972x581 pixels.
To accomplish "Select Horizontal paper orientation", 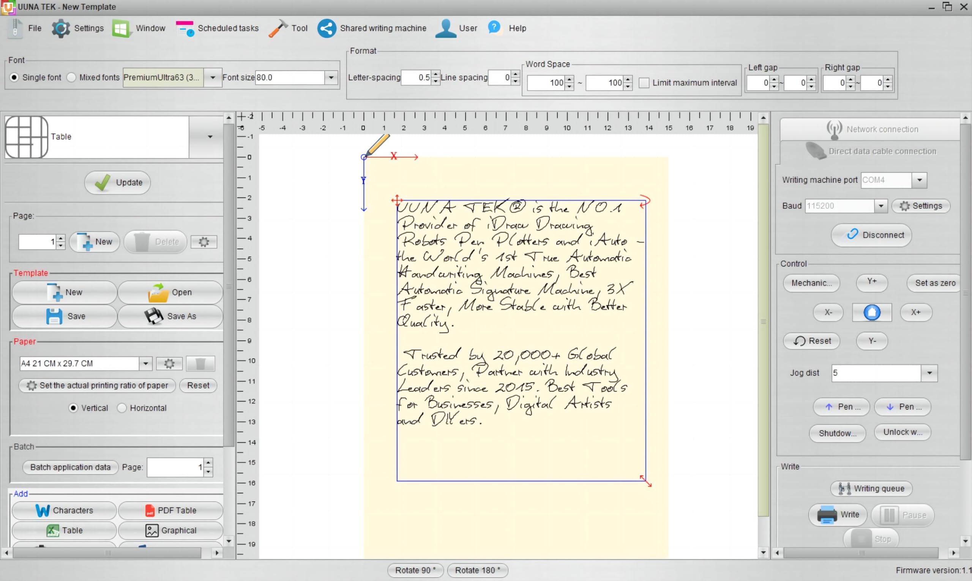I will [122, 408].
